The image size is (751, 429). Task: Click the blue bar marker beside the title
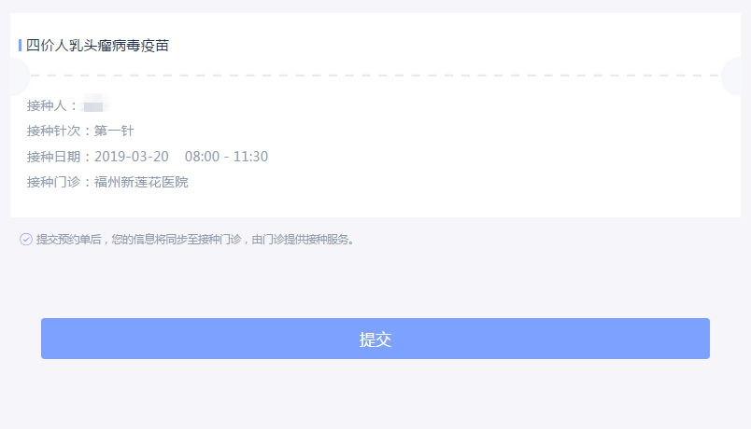point(20,45)
